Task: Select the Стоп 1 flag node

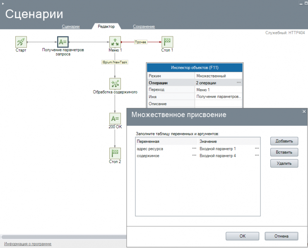Action: (x=167, y=42)
